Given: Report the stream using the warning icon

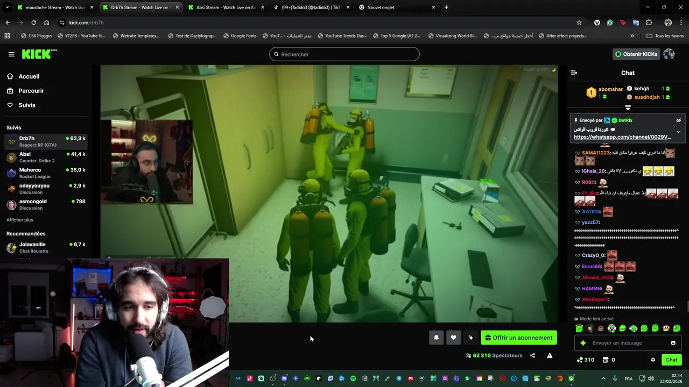Looking at the screenshot, I should tap(550, 355).
